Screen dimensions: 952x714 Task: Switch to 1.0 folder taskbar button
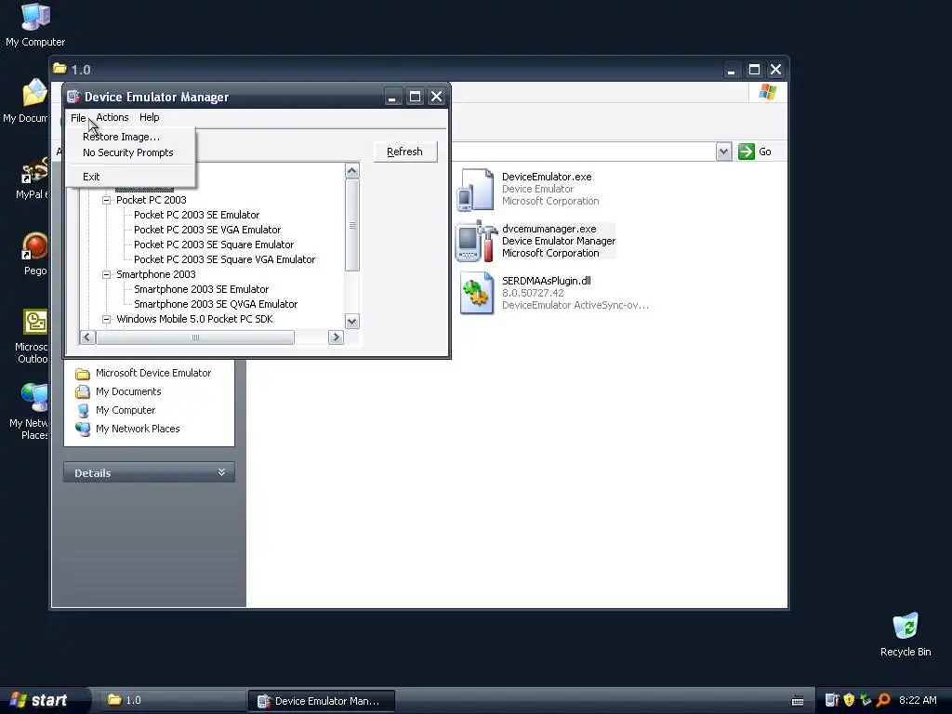coord(170,700)
